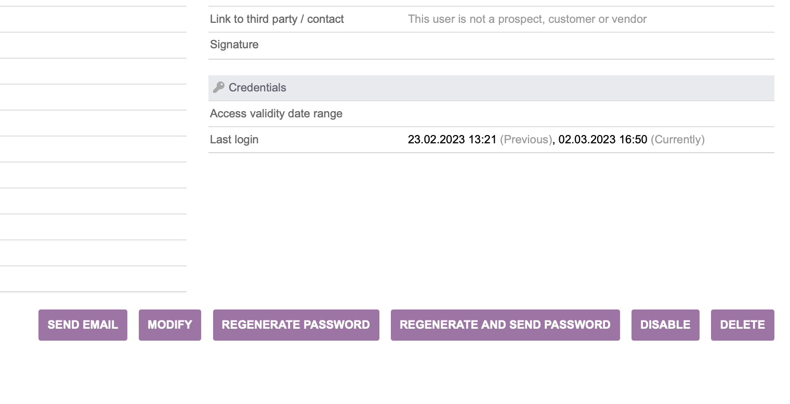Open user editing with MODIFY button
The image size is (790, 404).
170,325
